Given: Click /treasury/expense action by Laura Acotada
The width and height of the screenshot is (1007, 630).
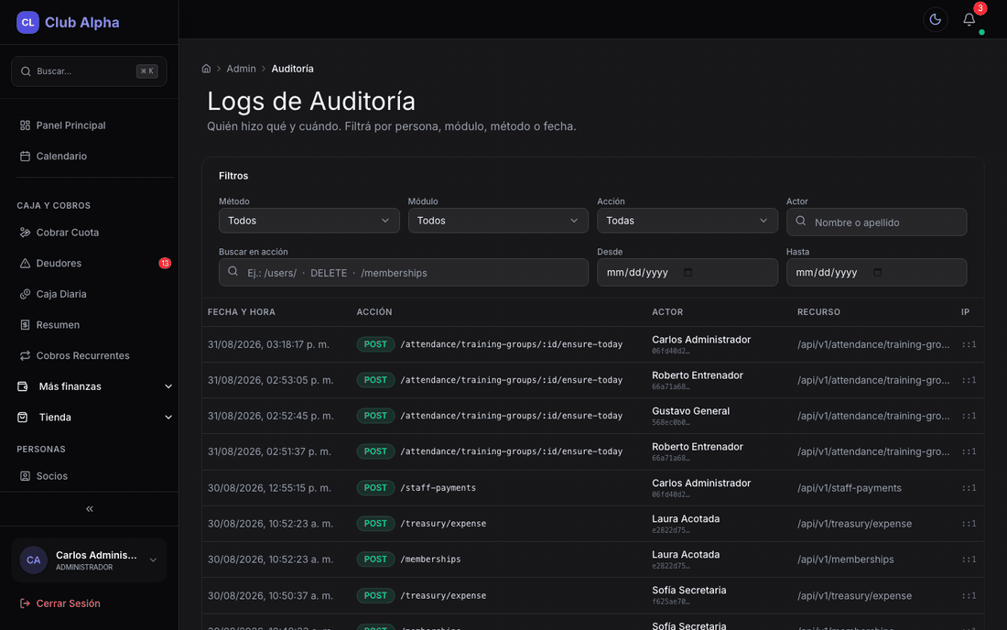Looking at the screenshot, I should [443, 524].
